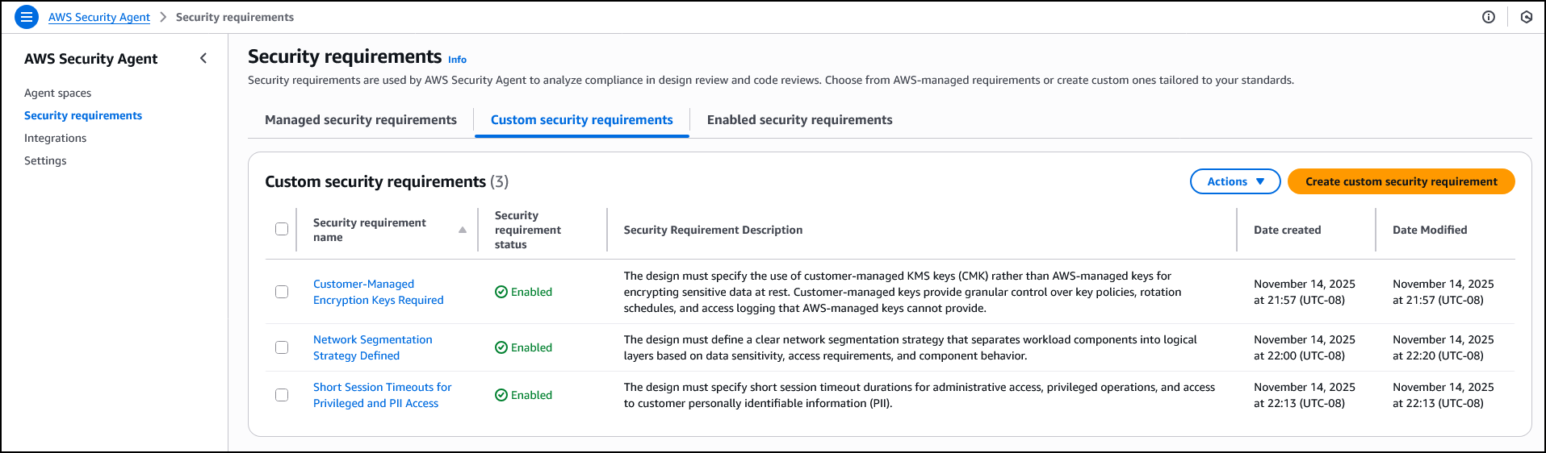Click AWS Security Agent breadcrumb link
The width and height of the screenshot is (1546, 453).
pyautogui.click(x=98, y=17)
